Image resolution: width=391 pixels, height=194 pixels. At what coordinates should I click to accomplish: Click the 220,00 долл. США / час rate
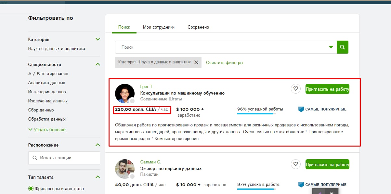coord(142,110)
